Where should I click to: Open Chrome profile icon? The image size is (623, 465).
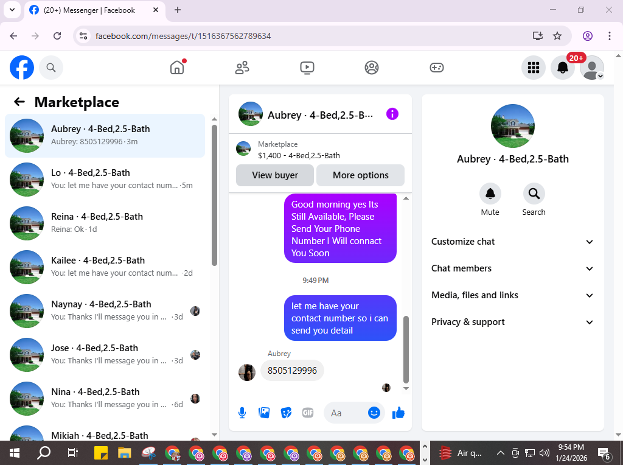click(x=588, y=36)
